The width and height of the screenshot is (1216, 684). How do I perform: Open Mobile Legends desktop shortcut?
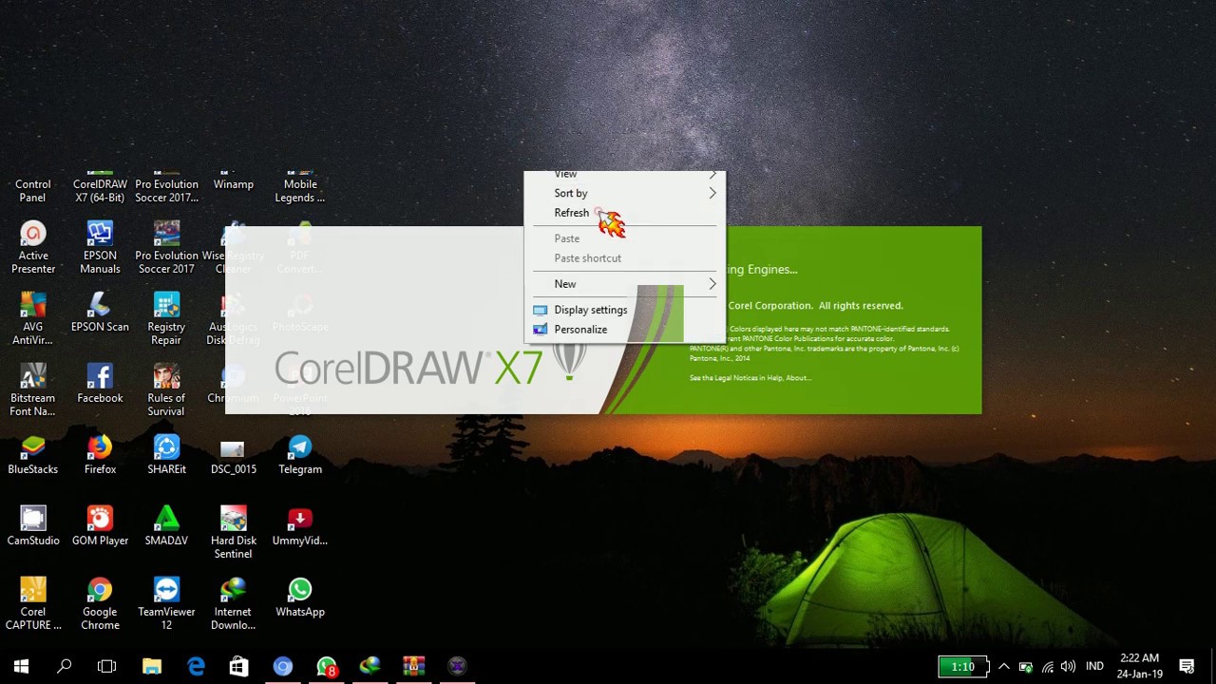click(x=300, y=189)
